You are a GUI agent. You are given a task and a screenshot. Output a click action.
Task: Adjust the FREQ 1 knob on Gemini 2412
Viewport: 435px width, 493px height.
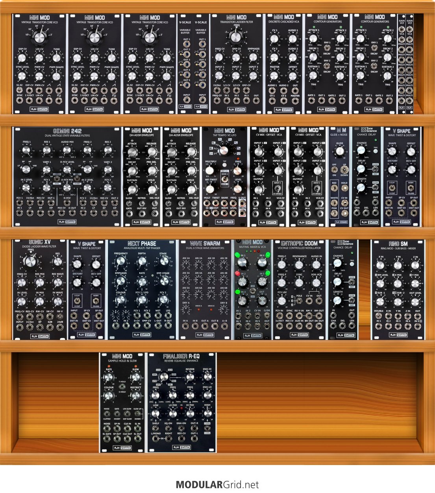point(26,150)
